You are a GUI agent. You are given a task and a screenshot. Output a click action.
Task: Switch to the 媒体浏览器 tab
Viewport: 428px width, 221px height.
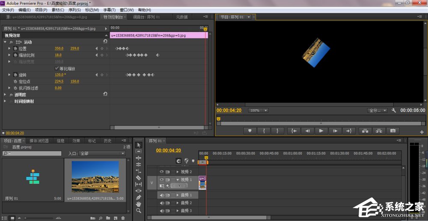pos(39,140)
